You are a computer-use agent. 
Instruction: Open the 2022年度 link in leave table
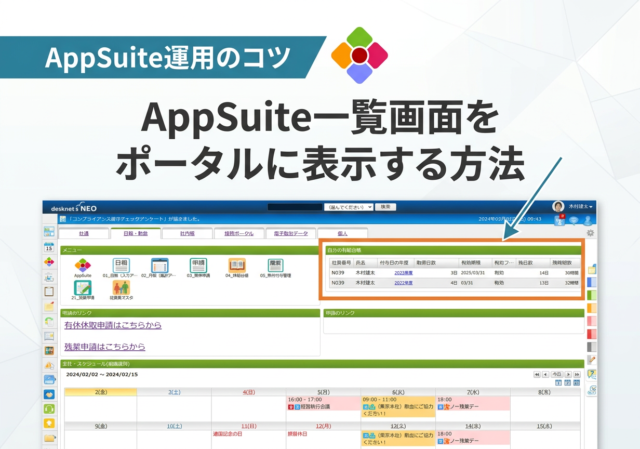point(404,283)
